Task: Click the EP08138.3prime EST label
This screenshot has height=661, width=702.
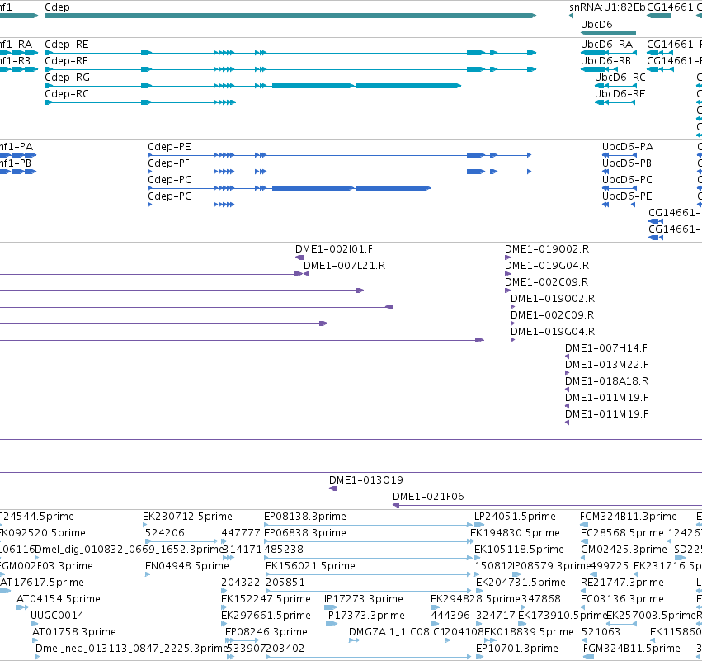Action: [305, 517]
